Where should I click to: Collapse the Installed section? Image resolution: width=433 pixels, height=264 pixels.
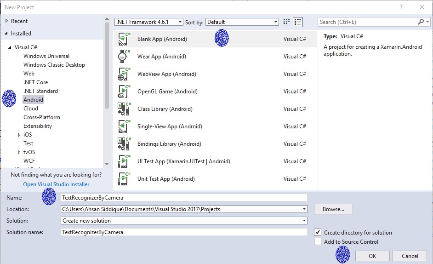[x=6, y=34]
